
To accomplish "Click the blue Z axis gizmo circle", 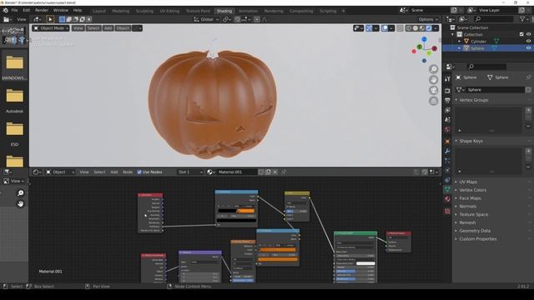I will click(x=425, y=39).
